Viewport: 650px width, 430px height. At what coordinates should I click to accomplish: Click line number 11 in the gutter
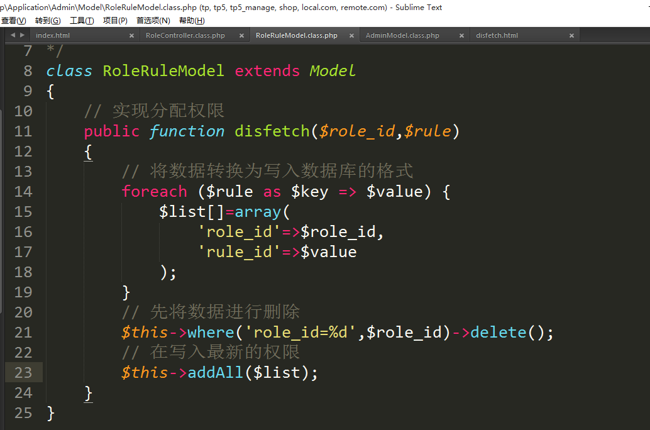pyautogui.click(x=23, y=131)
